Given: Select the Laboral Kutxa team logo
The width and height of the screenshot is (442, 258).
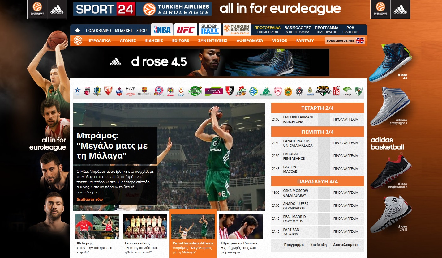Looking at the screenshot, I should point(213,91).
